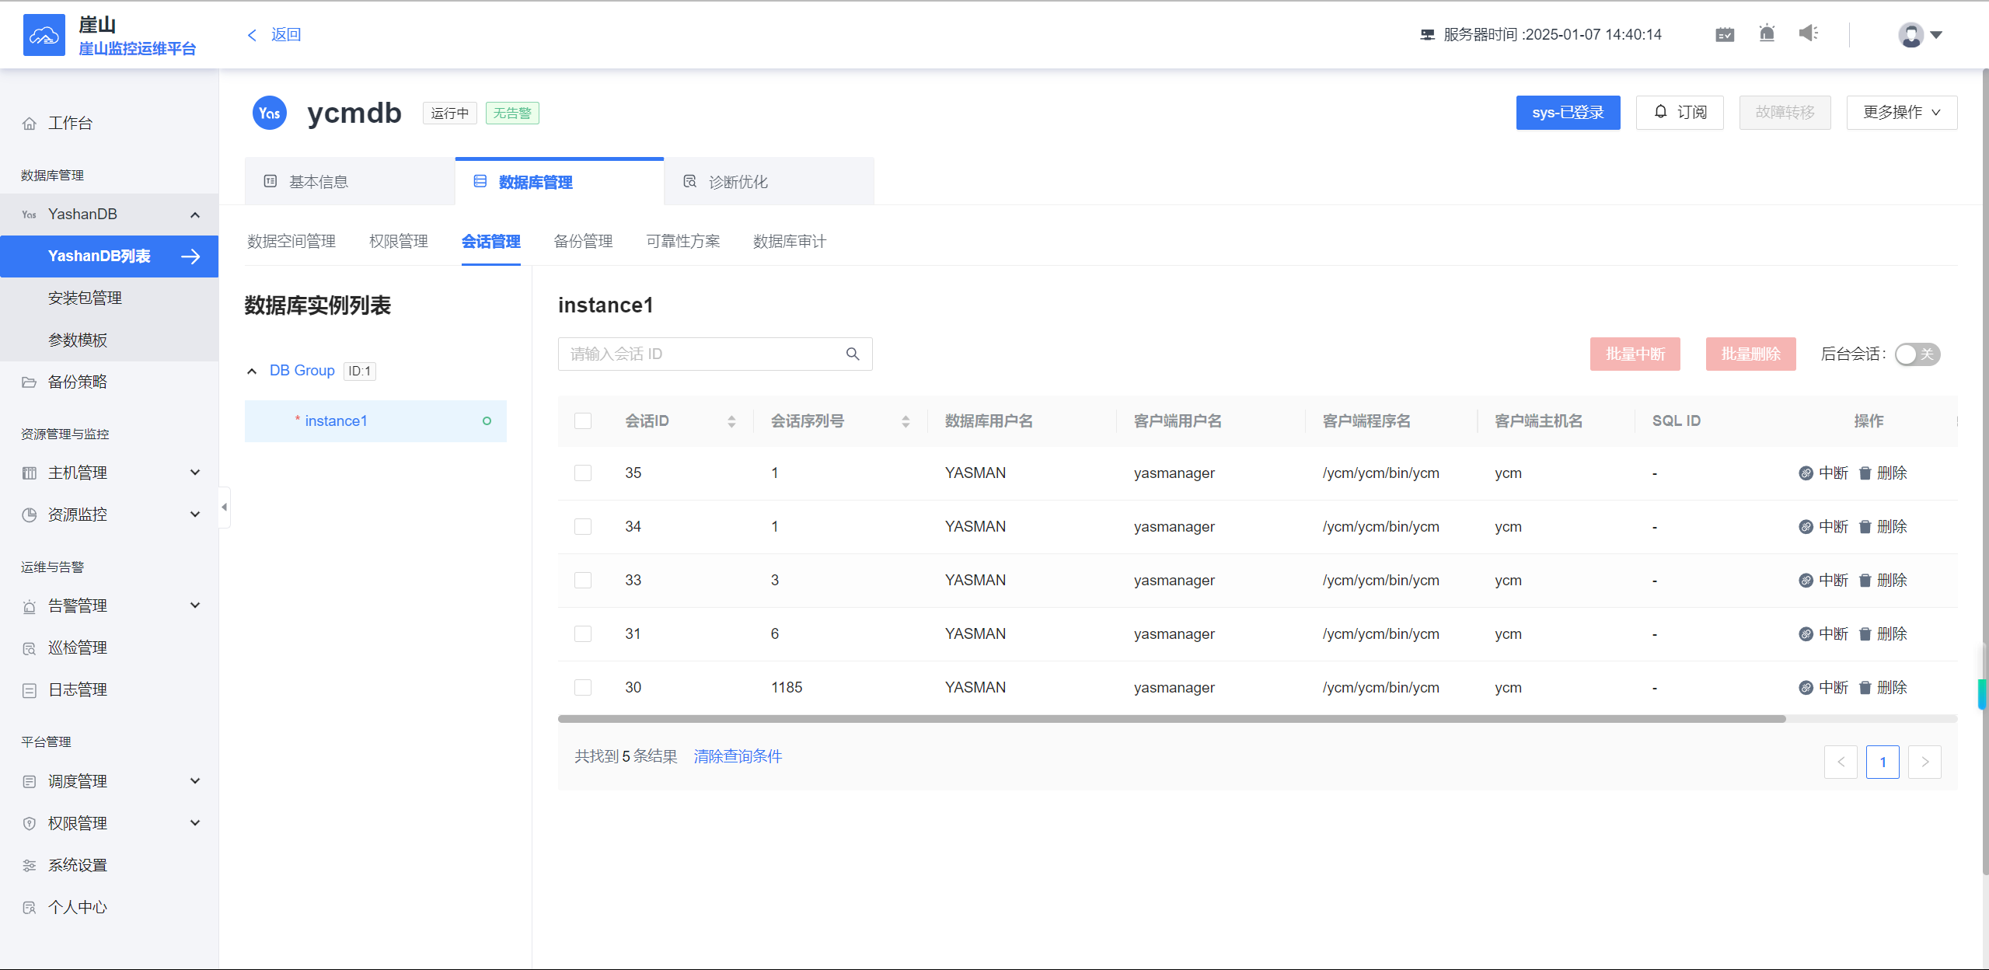Sort by 会话序列号 column sort arrows
The height and width of the screenshot is (970, 1989).
coord(906,421)
